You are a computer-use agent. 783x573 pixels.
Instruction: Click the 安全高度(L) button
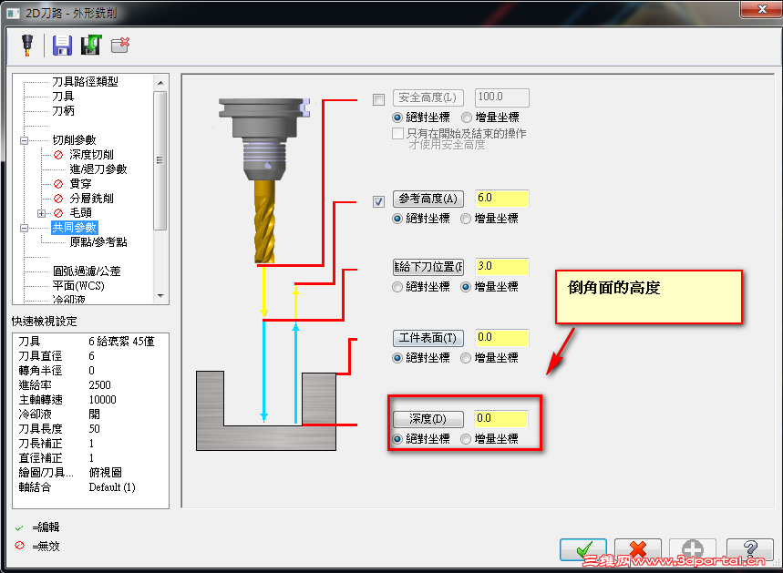click(428, 97)
